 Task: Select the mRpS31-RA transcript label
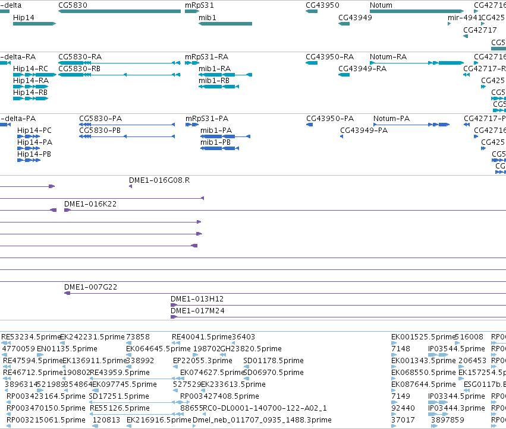click(x=206, y=57)
